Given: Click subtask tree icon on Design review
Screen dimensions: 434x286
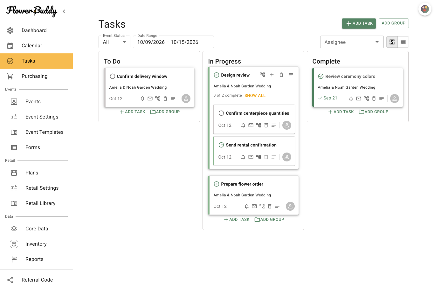Looking at the screenshot, I should coord(262,75).
